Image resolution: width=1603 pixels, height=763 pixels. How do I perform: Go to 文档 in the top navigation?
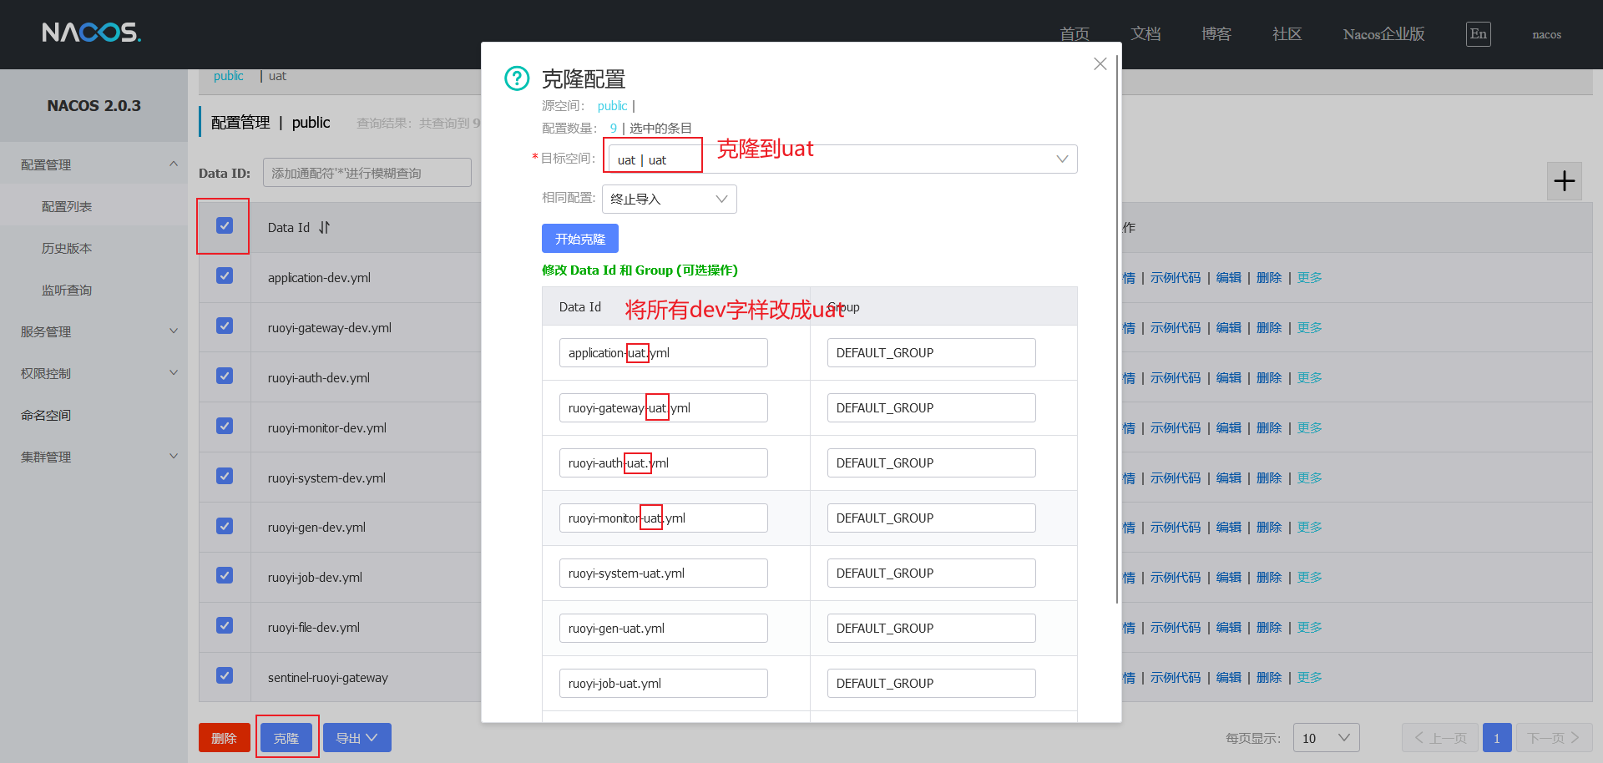click(x=1145, y=34)
